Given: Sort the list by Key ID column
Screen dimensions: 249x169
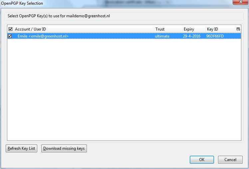Looking at the screenshot, I should pos(220,29).
